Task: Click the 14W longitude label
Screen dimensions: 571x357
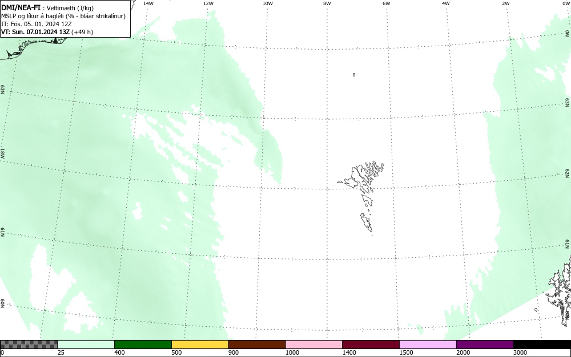Action: point(148,3)
